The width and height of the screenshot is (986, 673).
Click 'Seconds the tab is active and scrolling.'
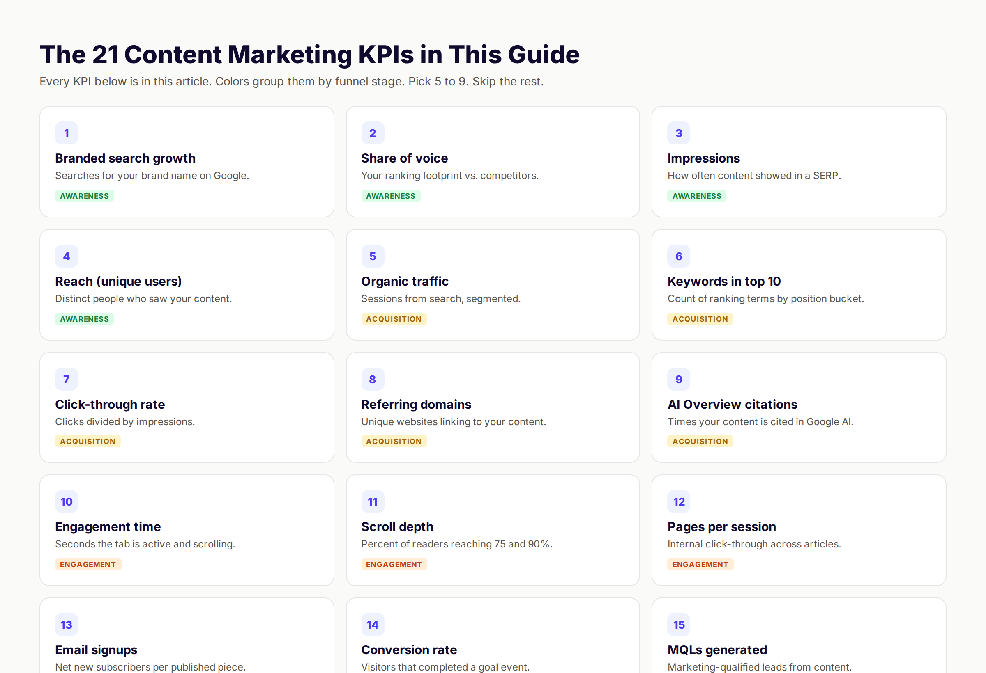(x=145, y=544)
